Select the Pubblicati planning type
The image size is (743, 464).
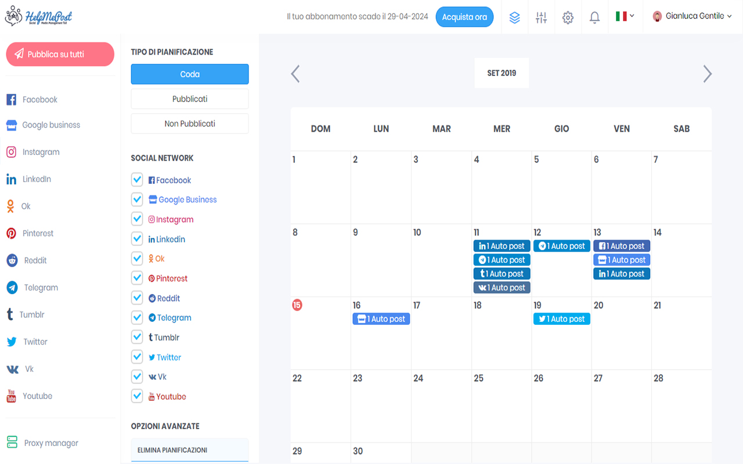(x=190, y=99)
